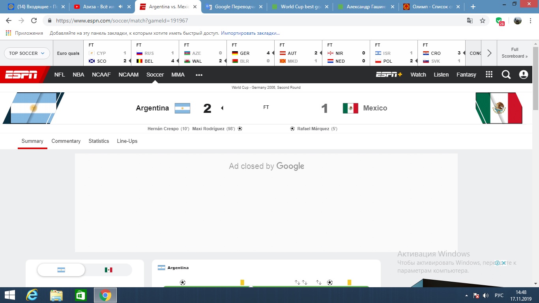Open Microsoft Store from the taskbar
The height and width of the screenshot is (303, 539).
pyautogui.click(x=80, y=295)
